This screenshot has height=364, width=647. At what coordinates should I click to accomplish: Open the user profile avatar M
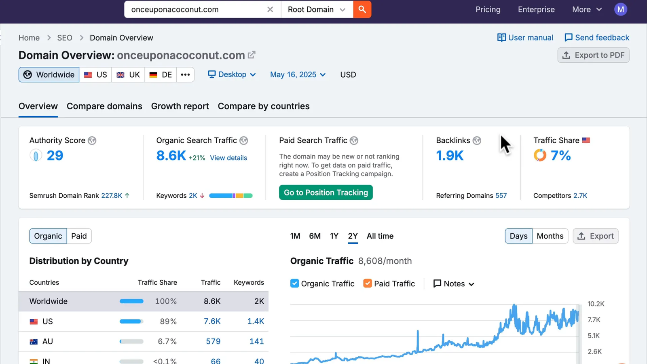coord(621,9)
